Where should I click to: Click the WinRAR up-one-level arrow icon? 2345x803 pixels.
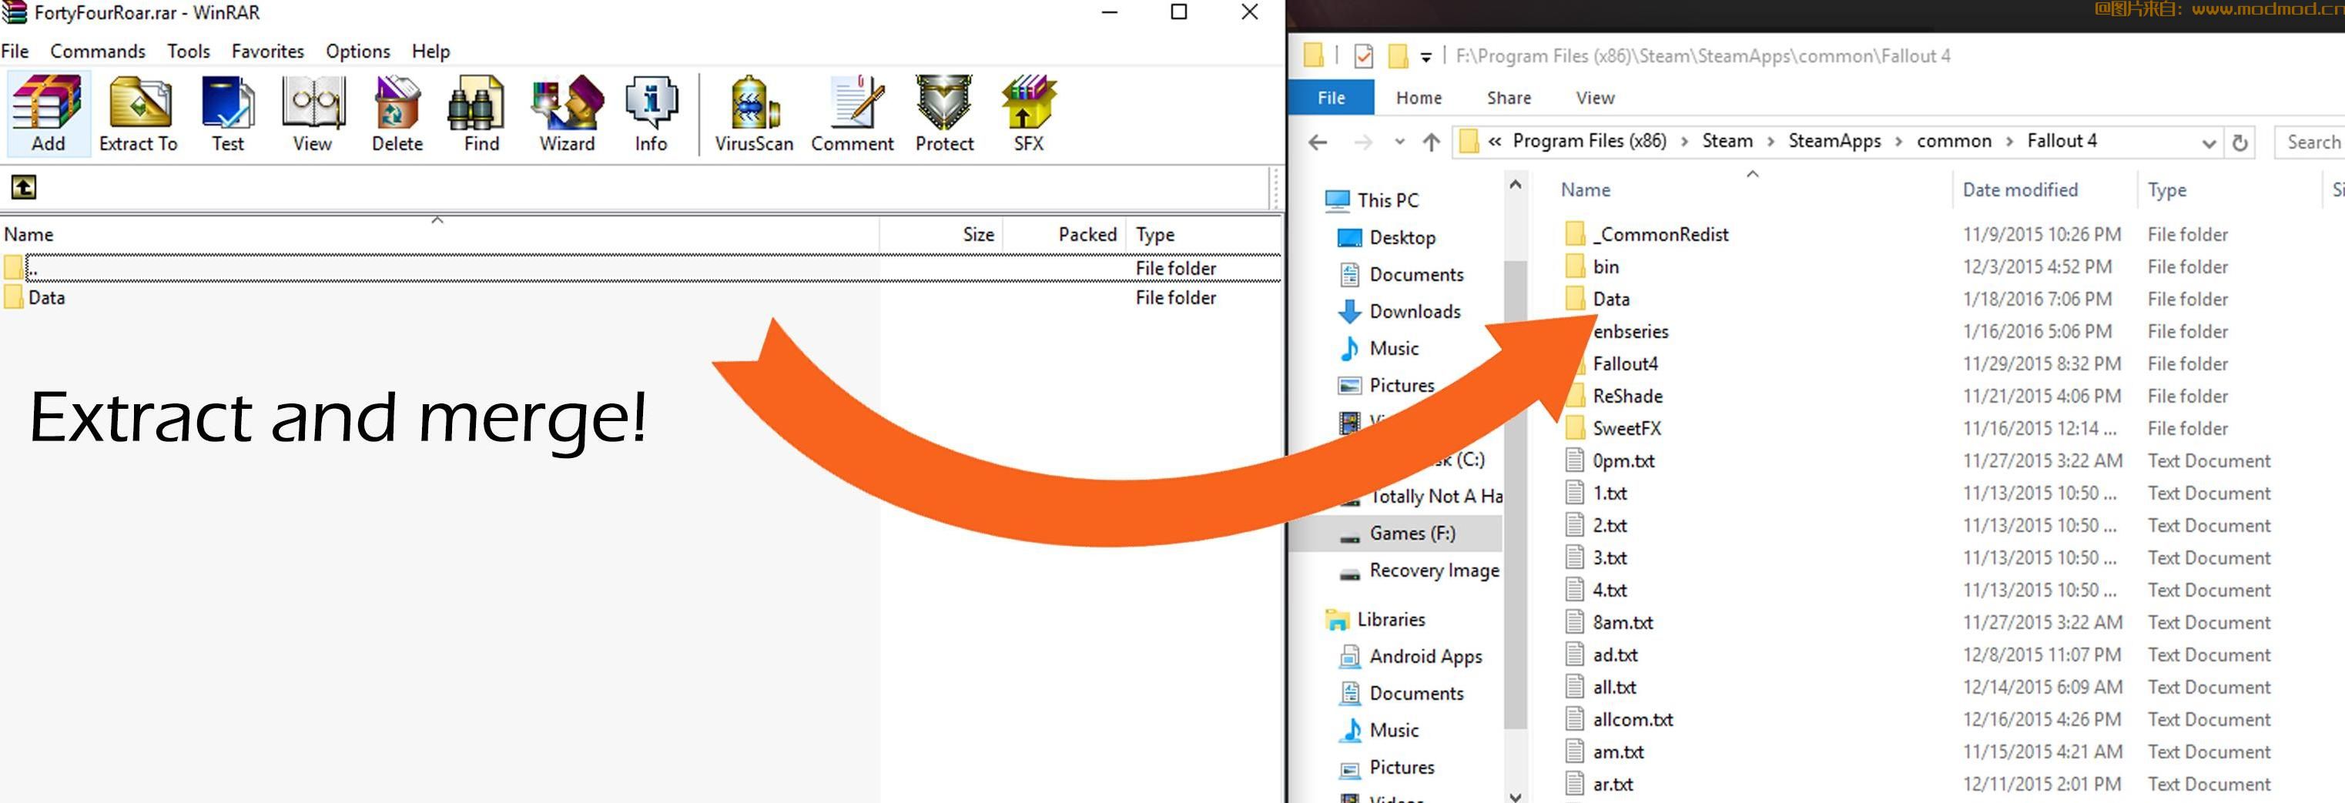pos(24,188)
